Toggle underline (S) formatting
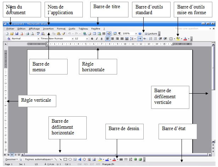The width and height of the screenshot is (218, 167). [102, 39]
